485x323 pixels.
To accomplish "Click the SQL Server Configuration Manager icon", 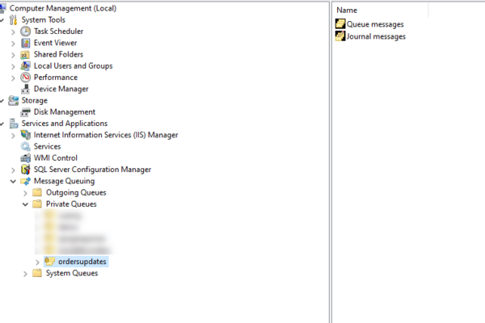I will tap(26, 170).
